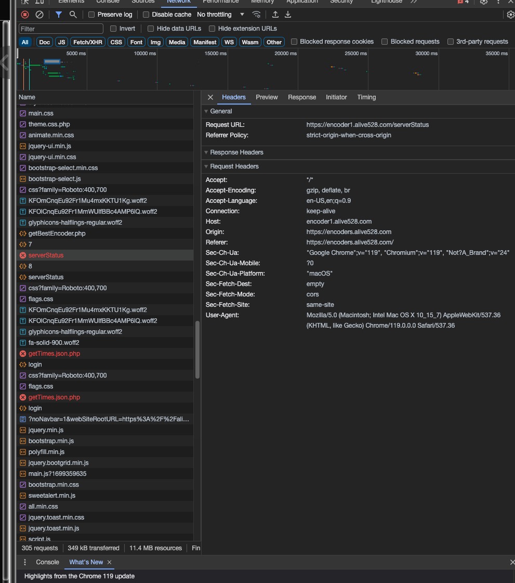Click the font icon beside fa-solid-900.woff2
Image resolution: width=515 pixels, height=583 pixels.
[x=23, y=342]
